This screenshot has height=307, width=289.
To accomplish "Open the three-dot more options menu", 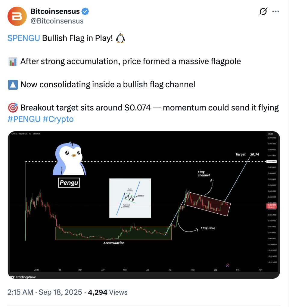I will click(276, 11).
